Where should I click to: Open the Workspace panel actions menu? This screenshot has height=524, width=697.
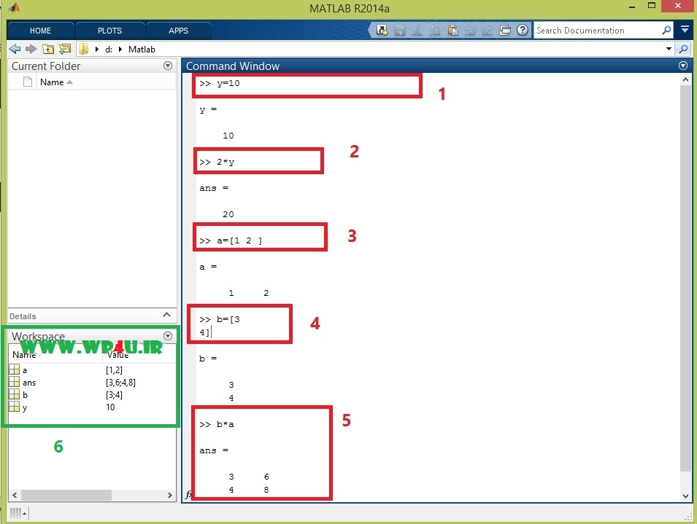point(168,336)
